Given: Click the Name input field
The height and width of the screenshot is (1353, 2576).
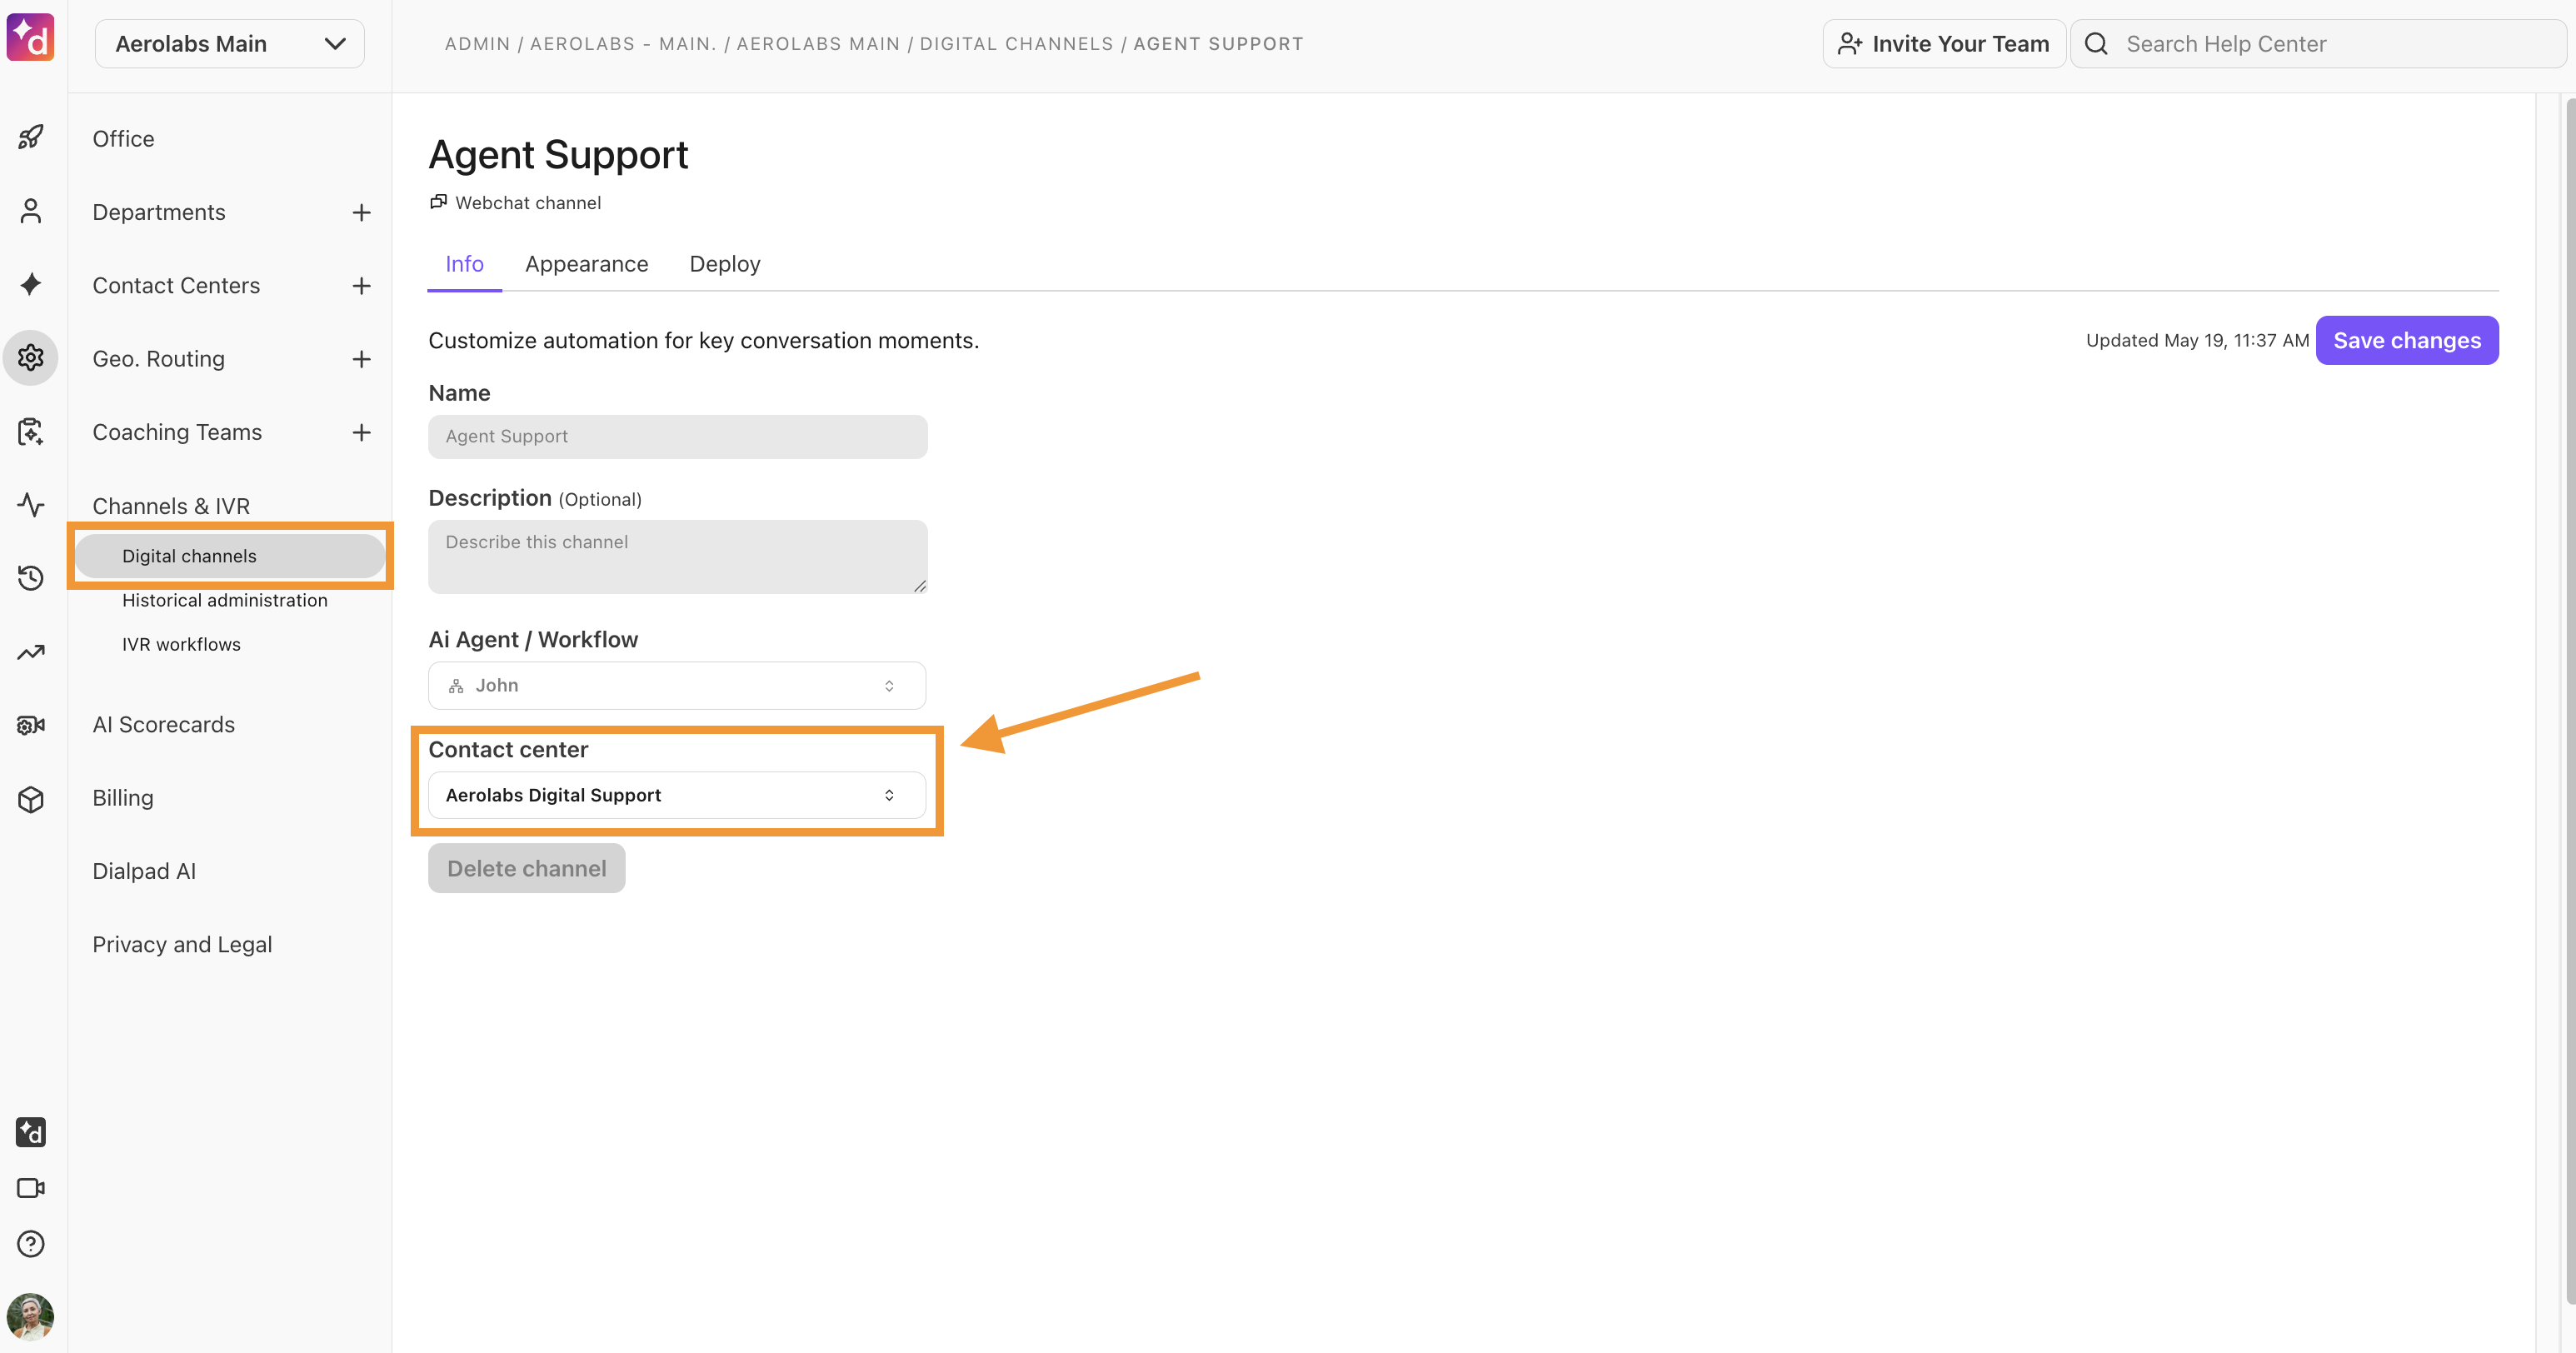Looking at the screenshot, I should coord(678,437).
